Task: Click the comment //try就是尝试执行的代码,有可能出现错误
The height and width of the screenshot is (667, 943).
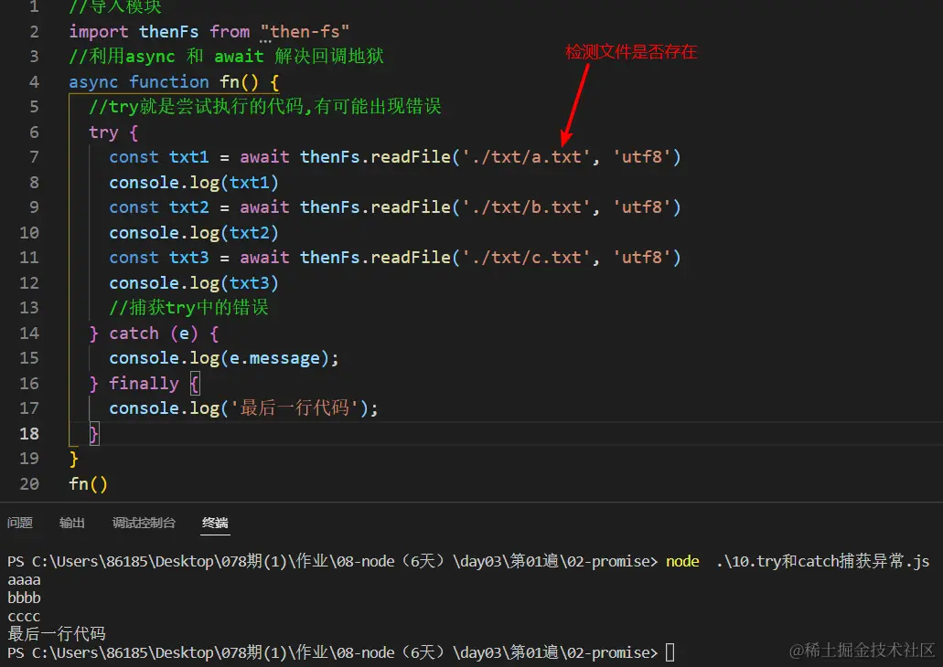Action: [265, 107]
